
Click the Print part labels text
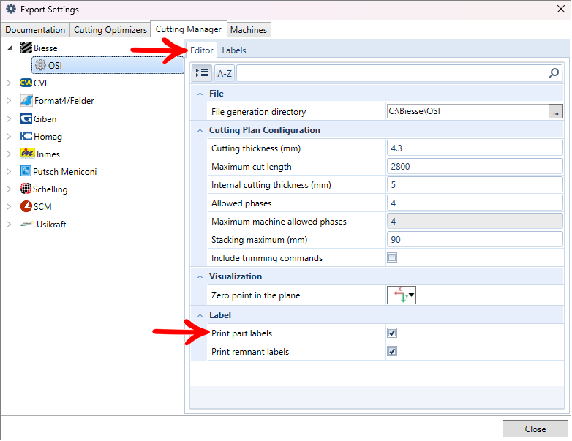[241, 333]
